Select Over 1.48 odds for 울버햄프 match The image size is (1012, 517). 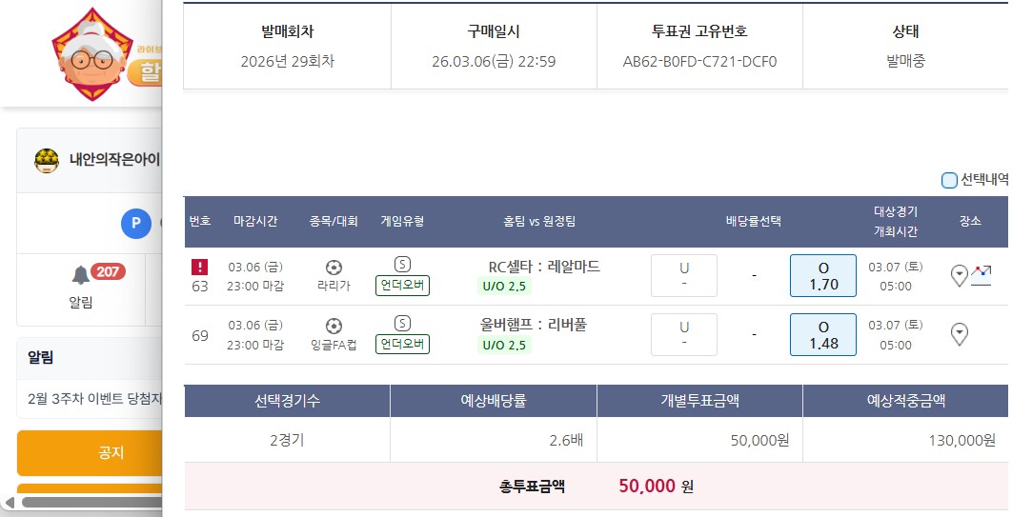click(823, 334)
